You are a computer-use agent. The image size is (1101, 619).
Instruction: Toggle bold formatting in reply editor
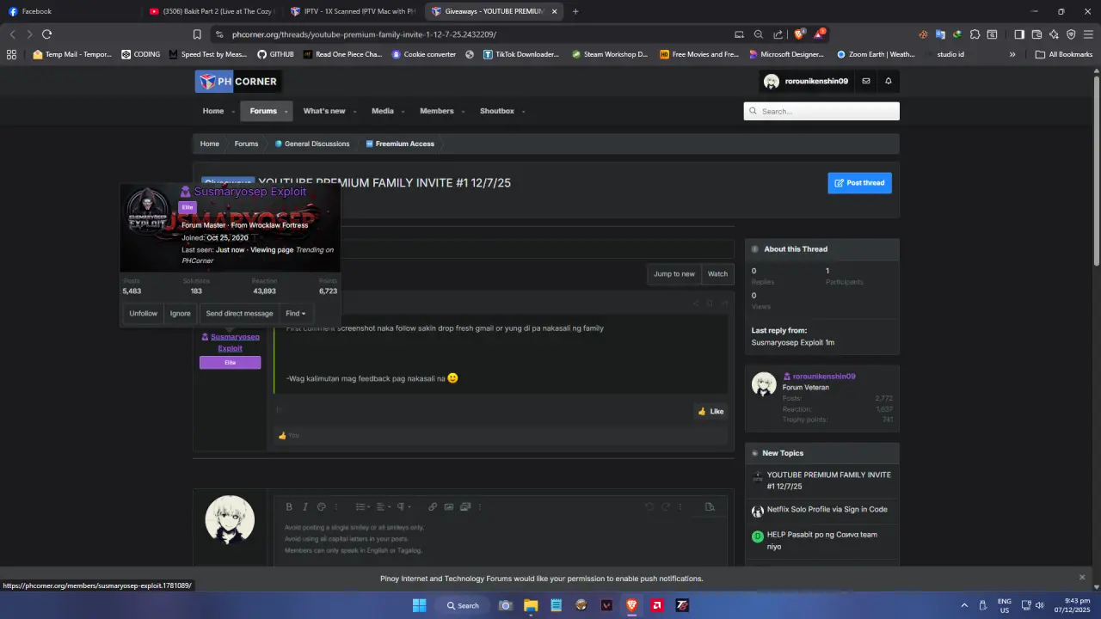(289, 507)
